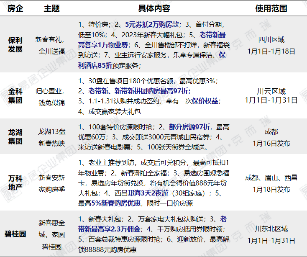Screen dimensions: 307x257
Task: Select the 龙湖集团 company cell
Action: click(x=15, y=137)
